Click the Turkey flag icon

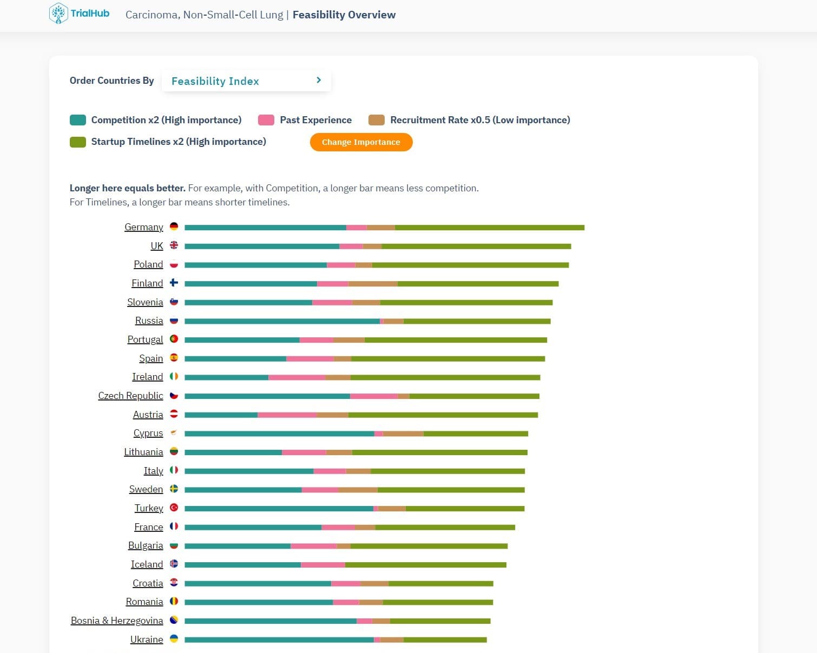point(174,508)
